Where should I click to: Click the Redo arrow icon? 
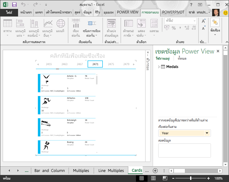[x=36, y=4]
